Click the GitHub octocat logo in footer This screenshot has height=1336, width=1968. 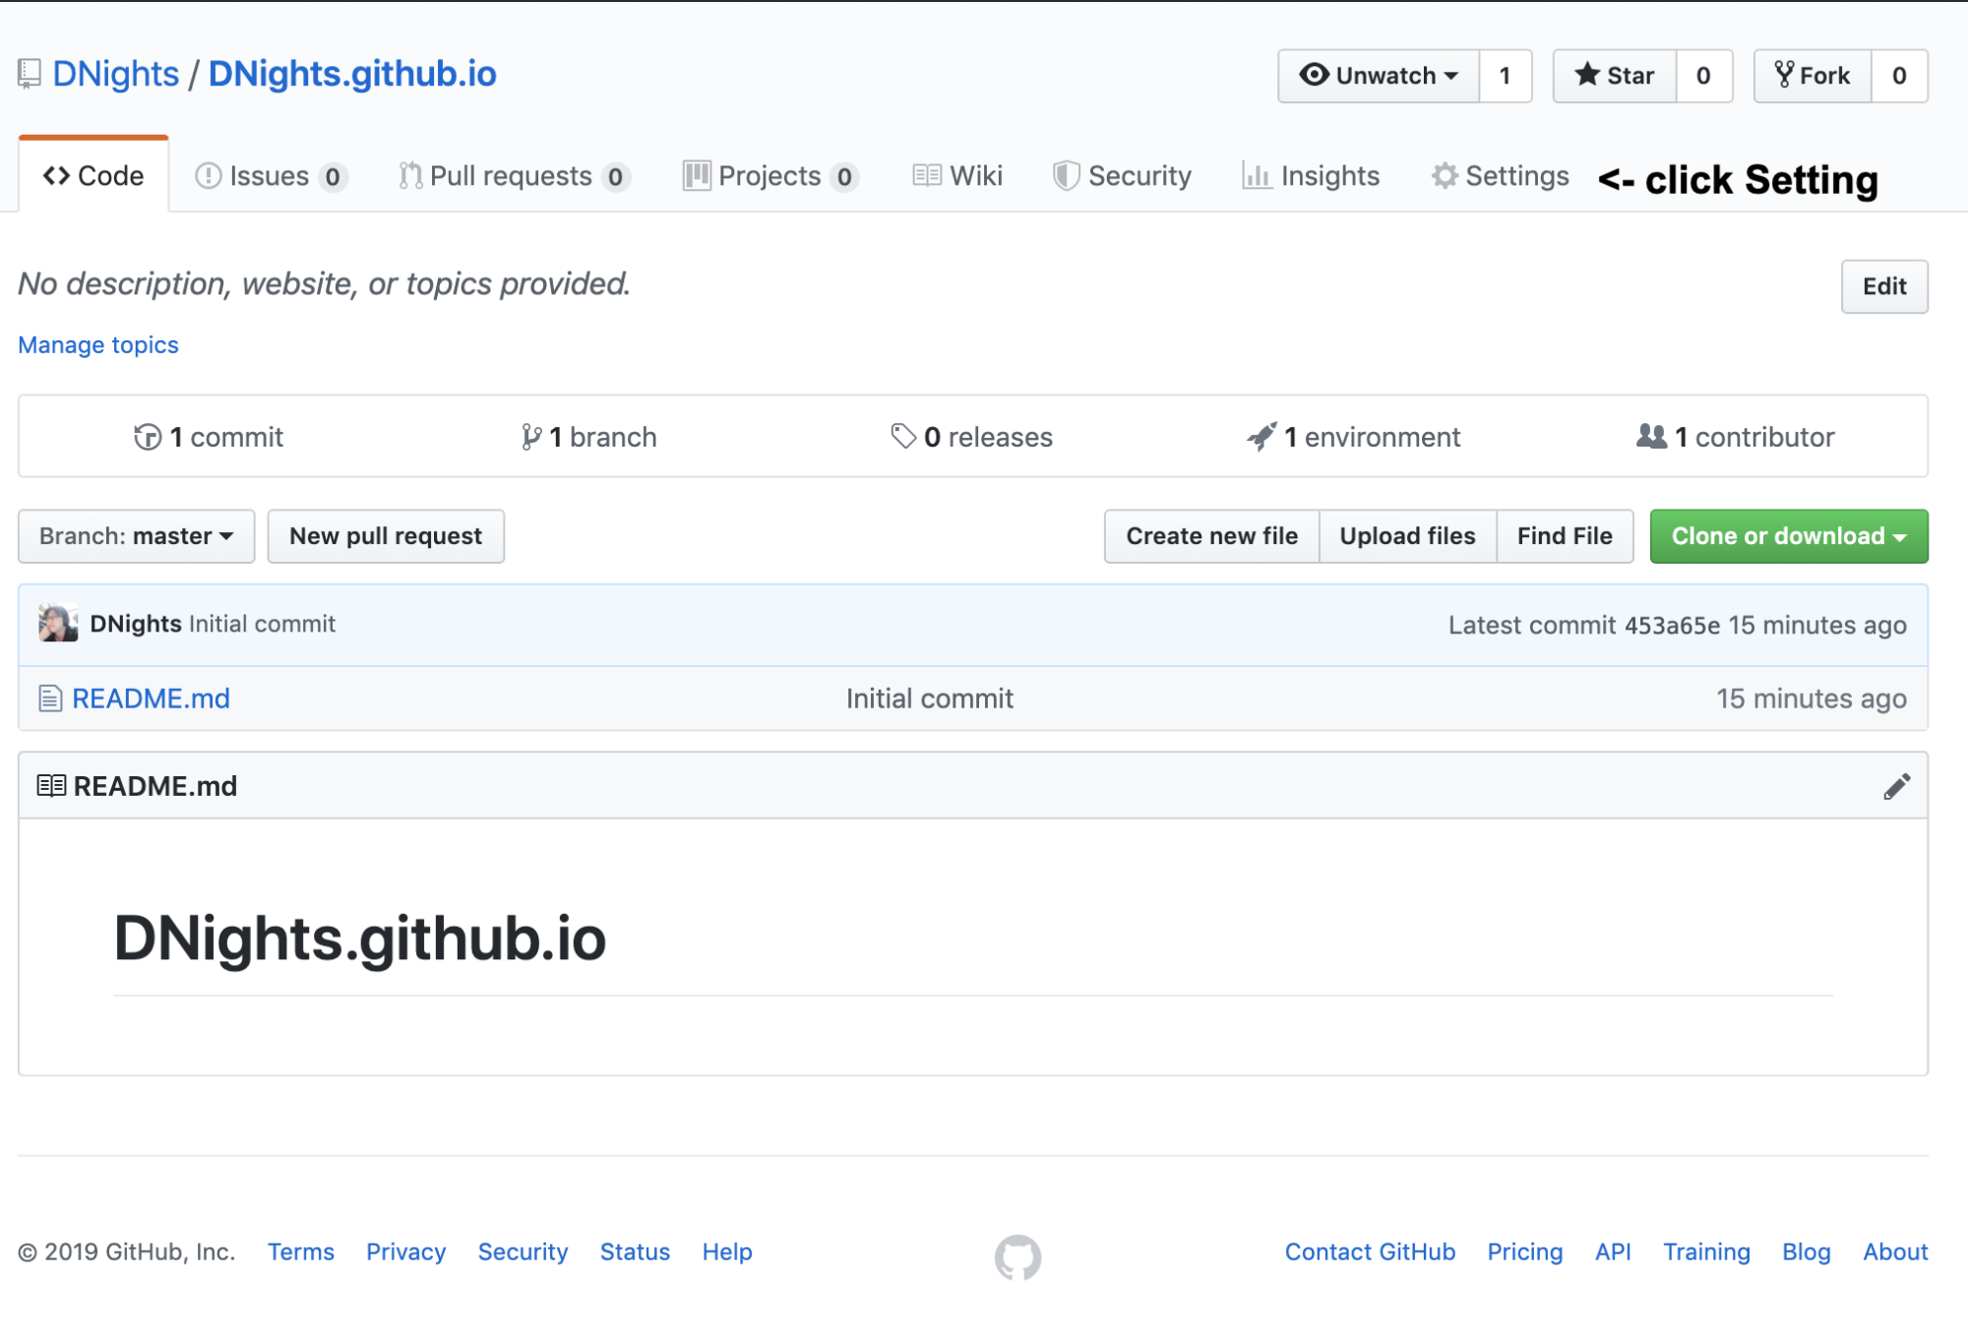[x=1019, y=1255]
